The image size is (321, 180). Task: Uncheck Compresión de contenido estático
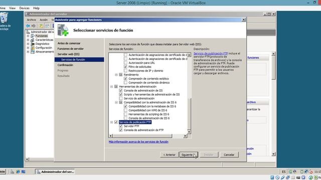(x=125, y=78)
